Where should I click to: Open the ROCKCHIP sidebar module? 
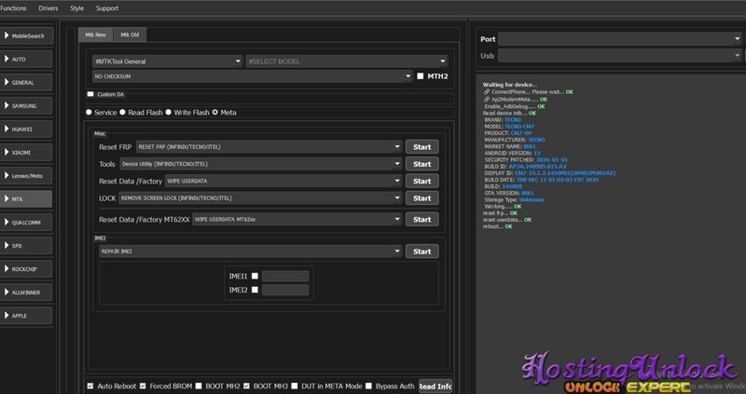pos(28,269)
